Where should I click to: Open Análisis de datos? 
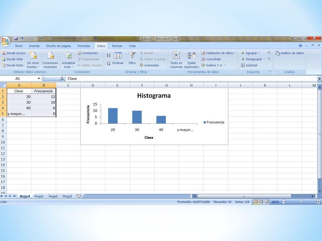[x=289, y=53]
